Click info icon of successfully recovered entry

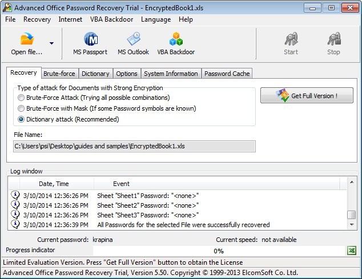(15, 224)
